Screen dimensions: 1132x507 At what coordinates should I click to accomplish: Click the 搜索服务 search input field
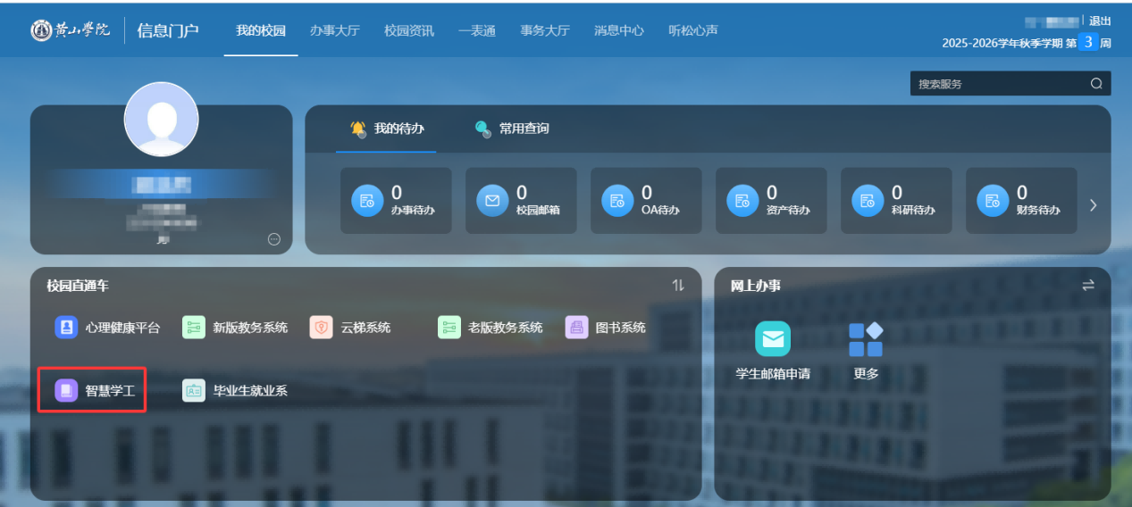tap(996, 84)
